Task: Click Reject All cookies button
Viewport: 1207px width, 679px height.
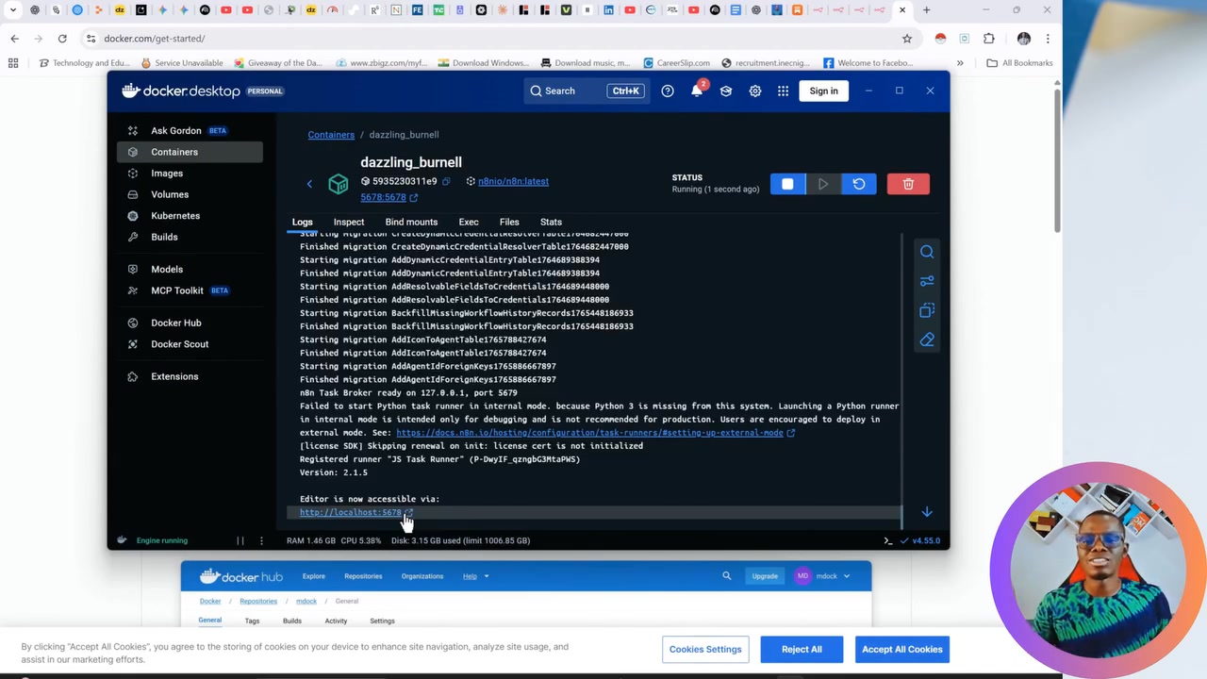Action: (802, 649)
